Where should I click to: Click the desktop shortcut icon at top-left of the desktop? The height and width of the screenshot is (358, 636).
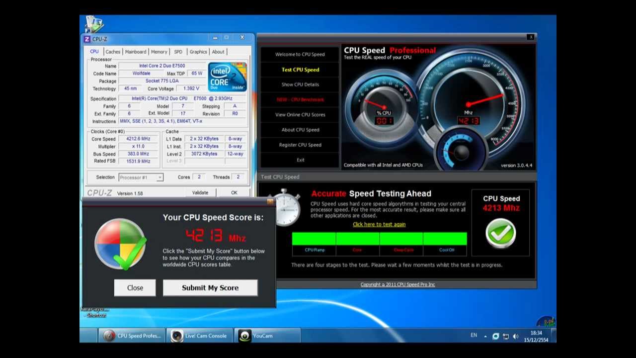tap(94, 24)
